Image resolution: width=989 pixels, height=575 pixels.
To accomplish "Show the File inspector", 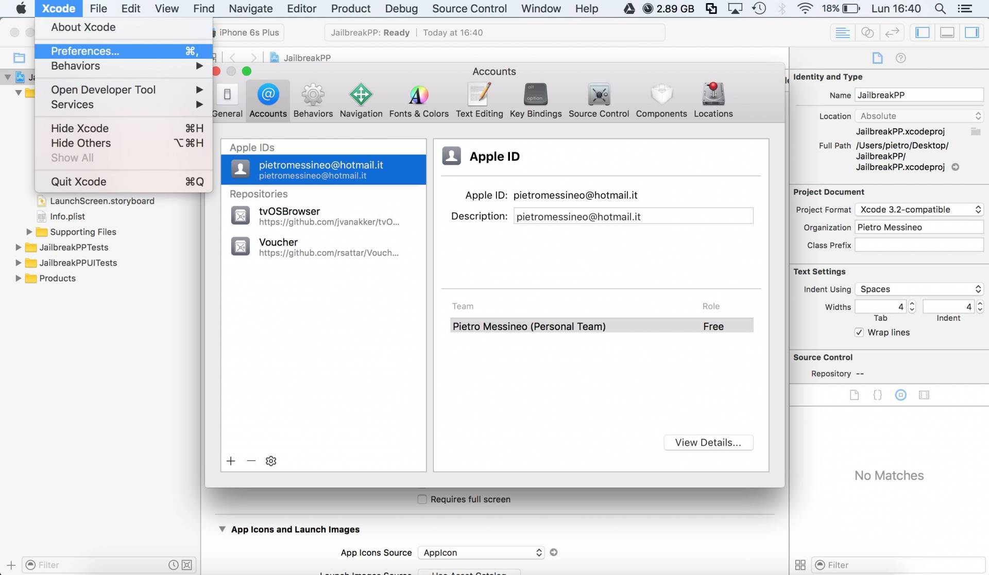I will click(x=877, y=58).
